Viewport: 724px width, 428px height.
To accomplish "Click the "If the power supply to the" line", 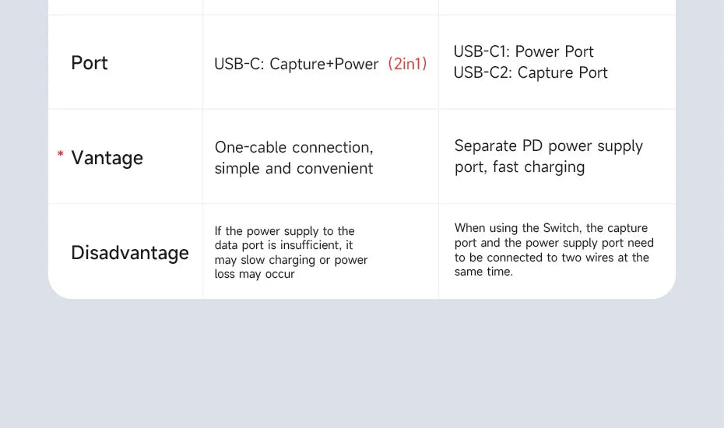I will coord(284,231).
